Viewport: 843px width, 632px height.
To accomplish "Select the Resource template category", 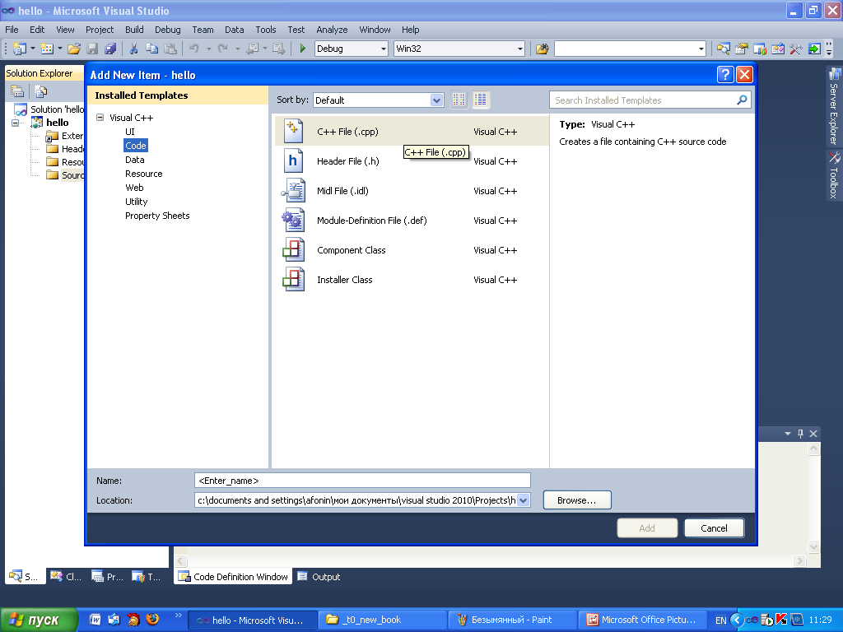I will (143, 174).
